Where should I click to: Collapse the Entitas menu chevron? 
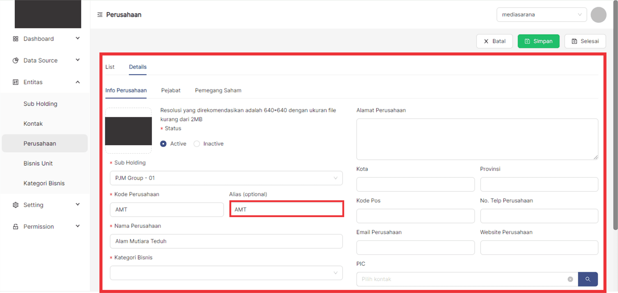[x=78, y=82]
